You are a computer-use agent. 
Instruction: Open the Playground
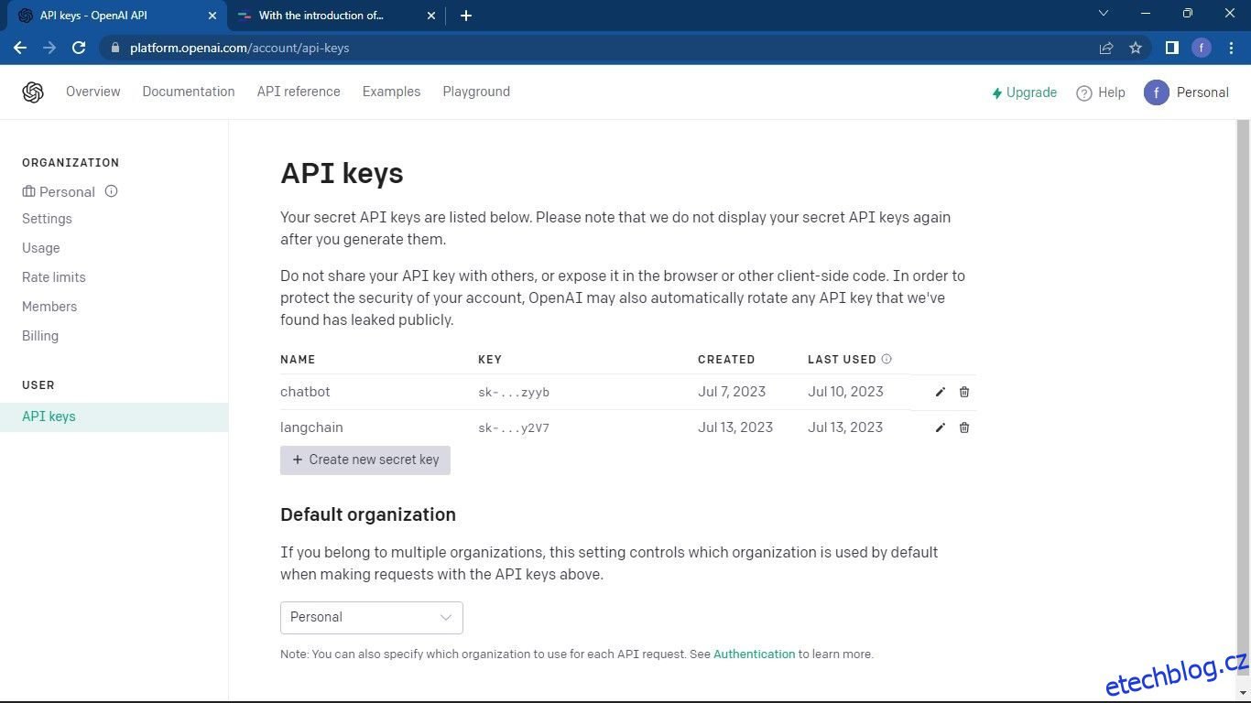pyautogui.click(x=476, y=92)
